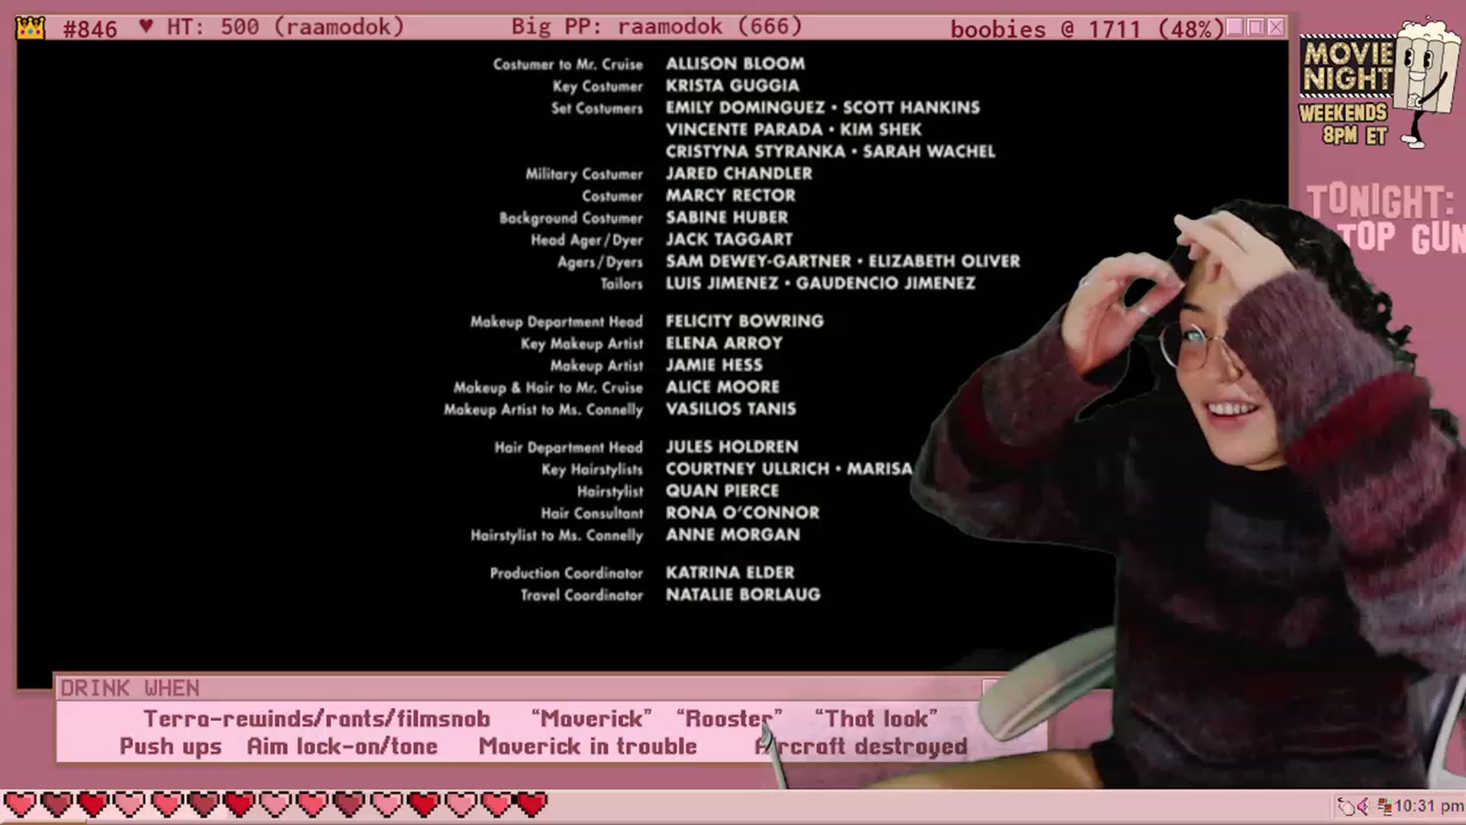The image size is (1466, 825).
Task: Select credit name 'KRISTA GUGGIA'
Action: (x=731, y=86)
